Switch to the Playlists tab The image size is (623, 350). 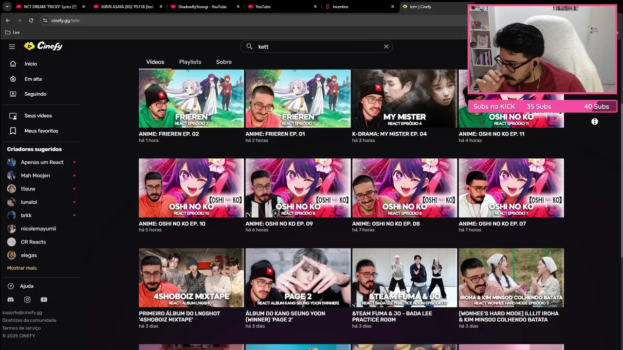click(190, 62)
